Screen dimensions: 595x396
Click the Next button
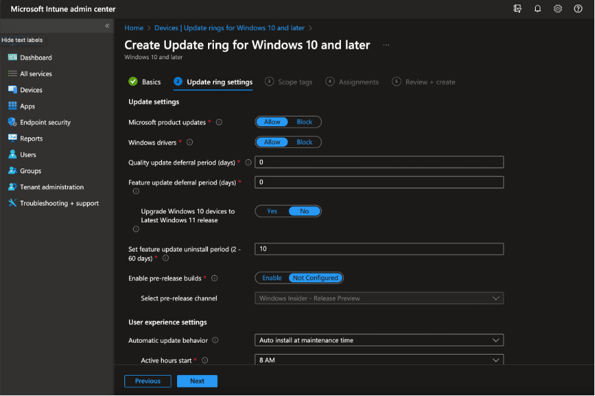197,381
